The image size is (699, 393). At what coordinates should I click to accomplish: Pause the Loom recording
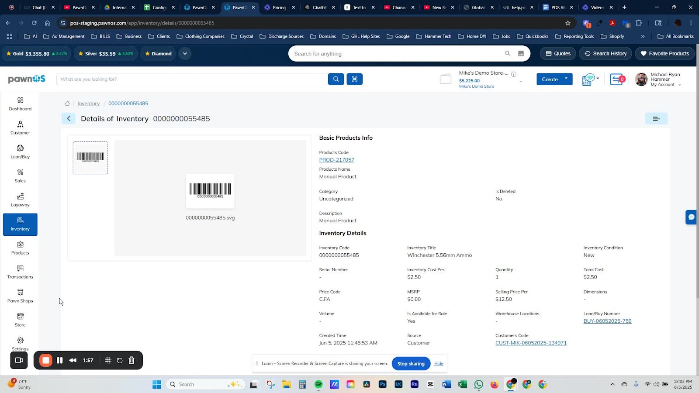point(60,360)
